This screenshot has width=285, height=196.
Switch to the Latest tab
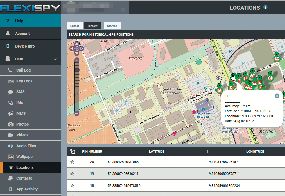coord(75,26)
